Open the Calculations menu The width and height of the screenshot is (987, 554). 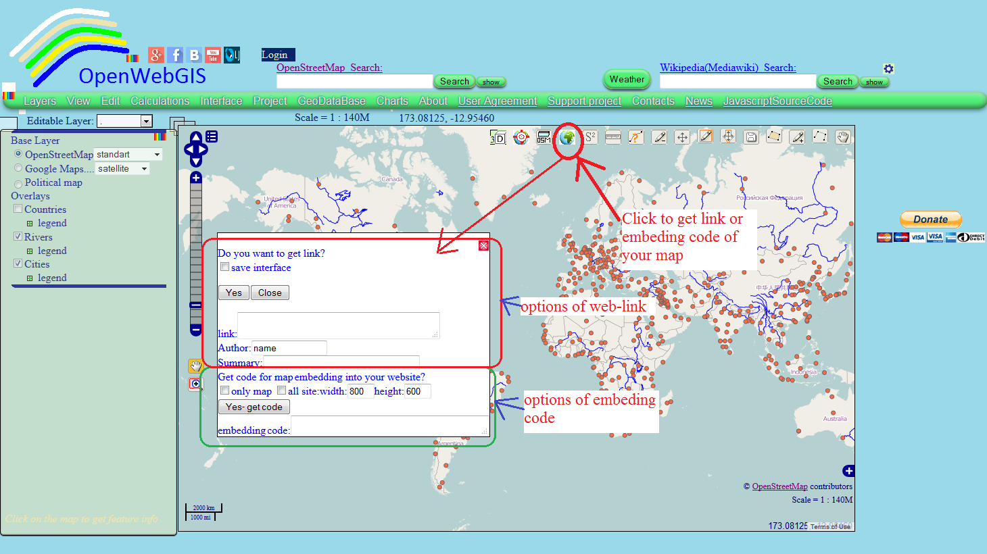point(160,101)
